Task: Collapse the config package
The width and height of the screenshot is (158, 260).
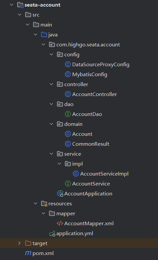Action: coord(51,54)
